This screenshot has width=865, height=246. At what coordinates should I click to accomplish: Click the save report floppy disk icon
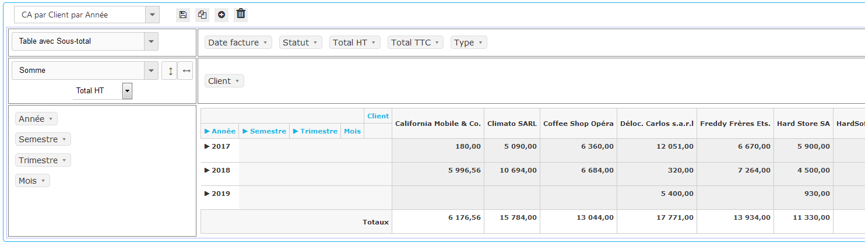coord(183,15)
